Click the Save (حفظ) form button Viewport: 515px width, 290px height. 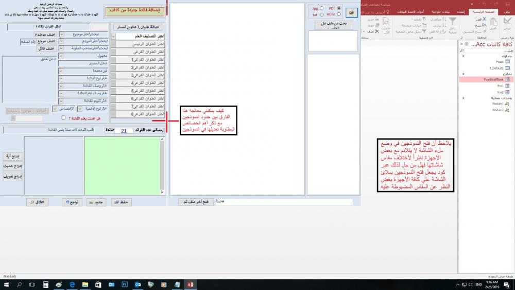click(121, 202)
